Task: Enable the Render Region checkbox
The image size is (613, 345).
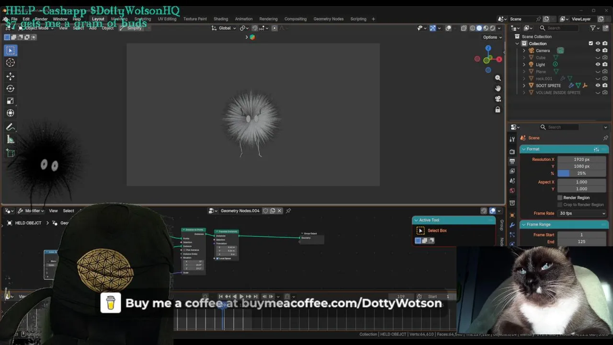Action: point(560,198)
